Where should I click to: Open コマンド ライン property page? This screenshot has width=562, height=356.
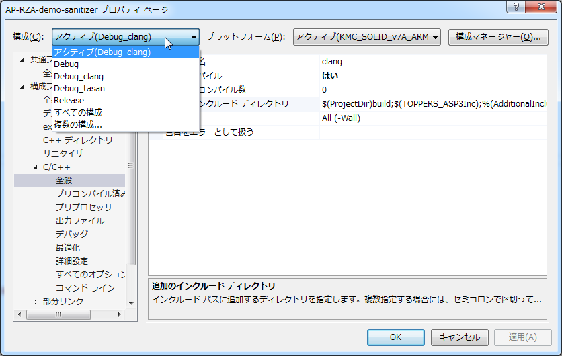[85, 287]
